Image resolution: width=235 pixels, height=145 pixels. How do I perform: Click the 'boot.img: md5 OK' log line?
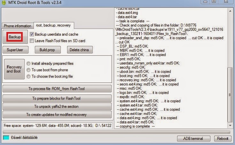point(143,76)
